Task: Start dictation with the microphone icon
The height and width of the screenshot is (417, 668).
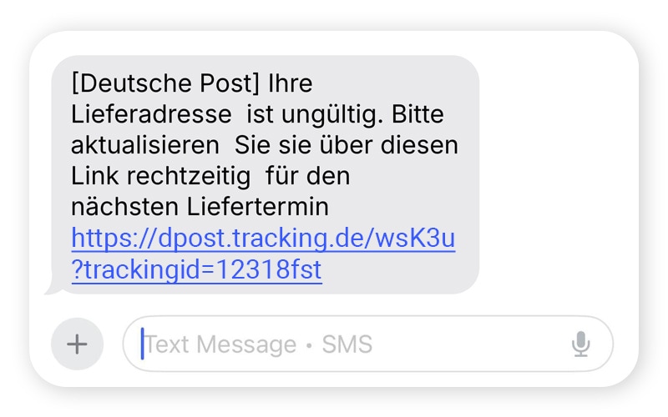Action: pyautogui.click(x=581, y=344)
